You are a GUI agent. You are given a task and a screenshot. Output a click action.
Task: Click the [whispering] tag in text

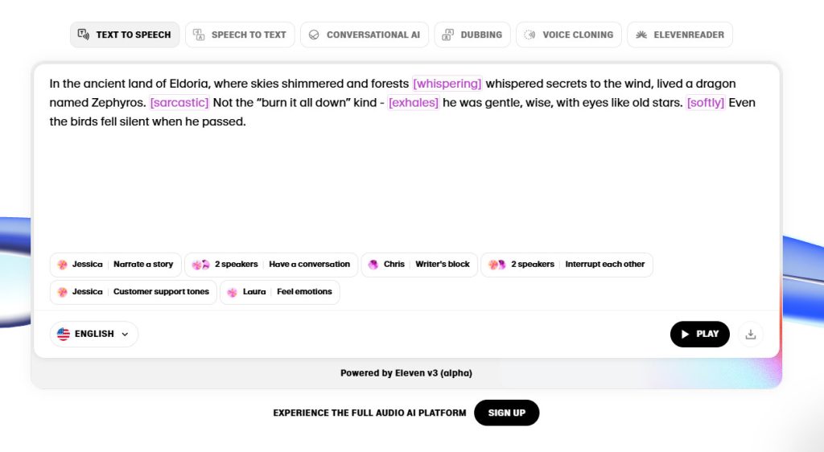pos(447,84)
